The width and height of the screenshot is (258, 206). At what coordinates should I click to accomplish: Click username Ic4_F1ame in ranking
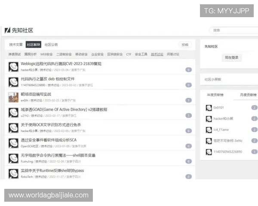(x=221, y=130)
